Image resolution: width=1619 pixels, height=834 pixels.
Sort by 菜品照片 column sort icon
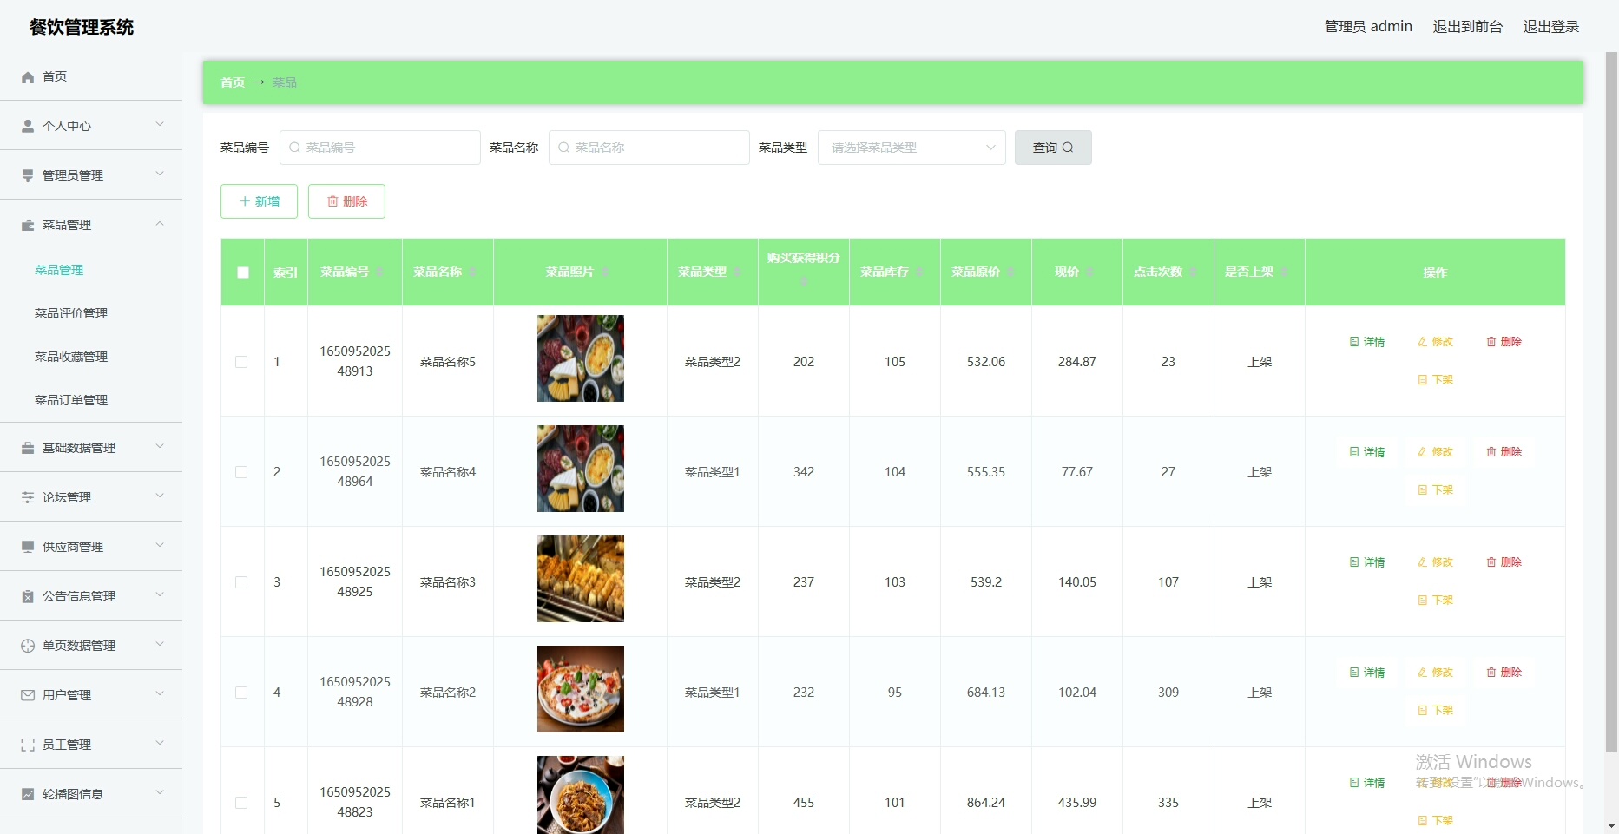[x=605, y=273]
